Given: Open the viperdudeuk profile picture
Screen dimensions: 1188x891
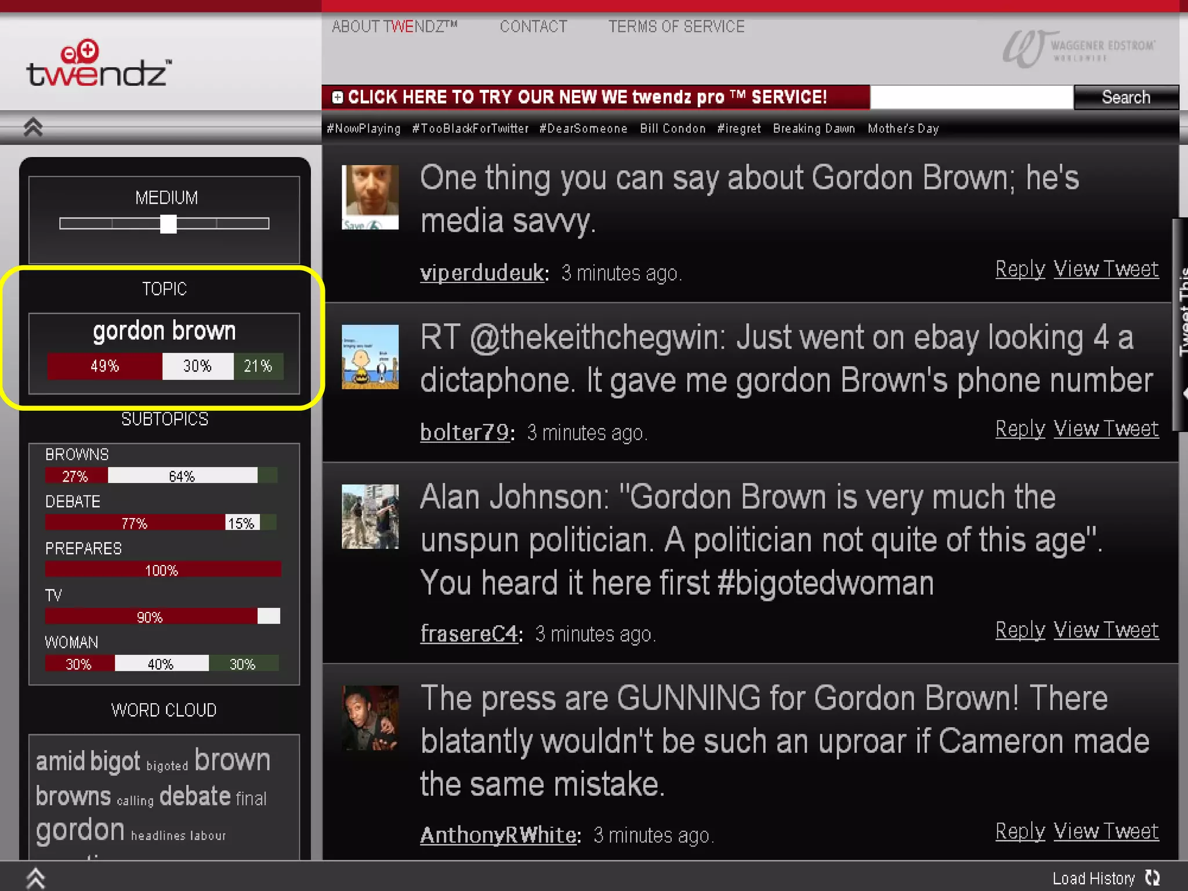Looking at the screenshot, I should 370,197.
